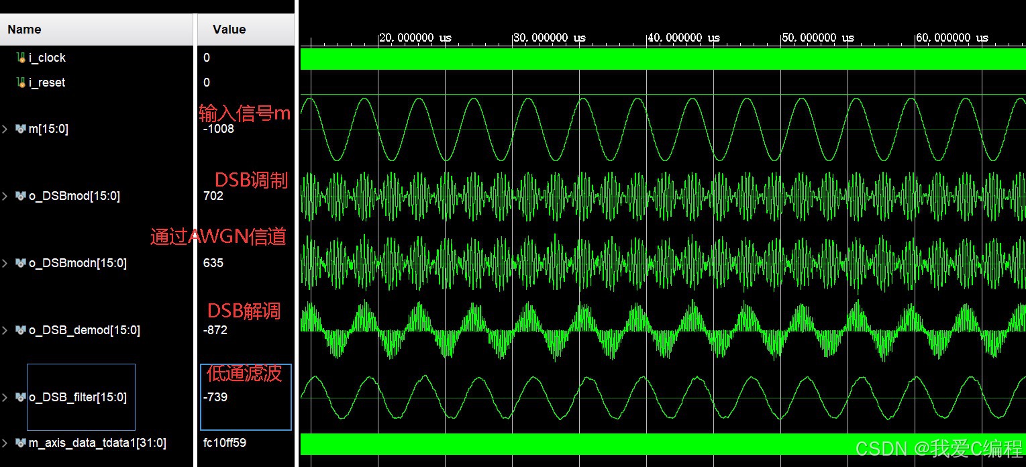Click the value -1008 of m
This screenshot has height=467, width=1026.
(219, 129)
